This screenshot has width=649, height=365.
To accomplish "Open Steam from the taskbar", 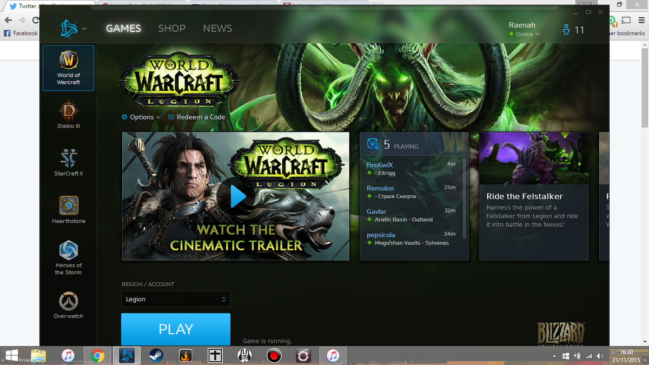I will [156, 356].
